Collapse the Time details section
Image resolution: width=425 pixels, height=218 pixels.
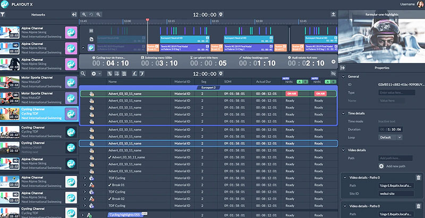(343, 113)
